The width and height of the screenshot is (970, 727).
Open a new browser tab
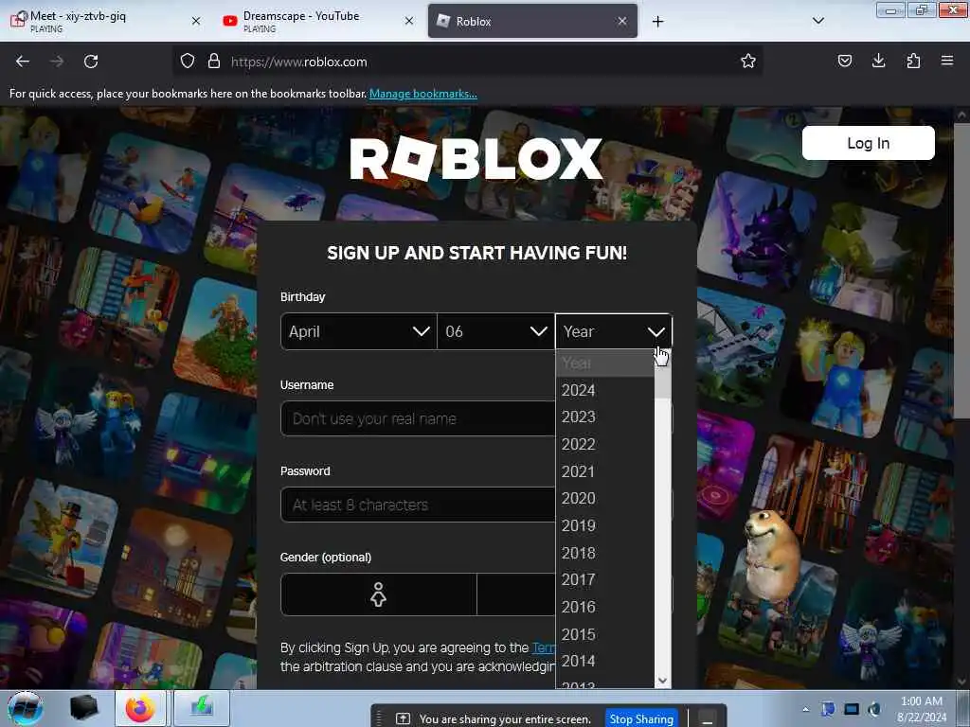coord(657,22)
